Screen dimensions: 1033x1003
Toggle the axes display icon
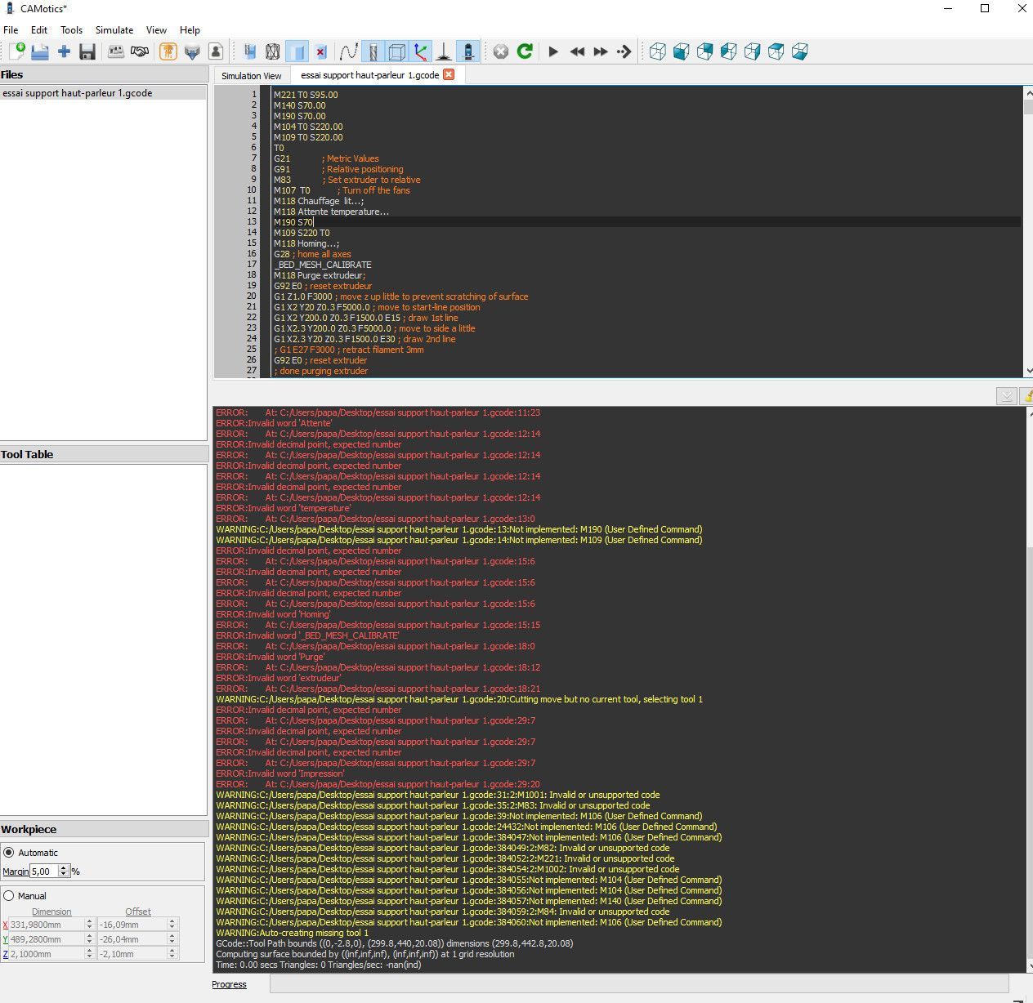[420, 51]
